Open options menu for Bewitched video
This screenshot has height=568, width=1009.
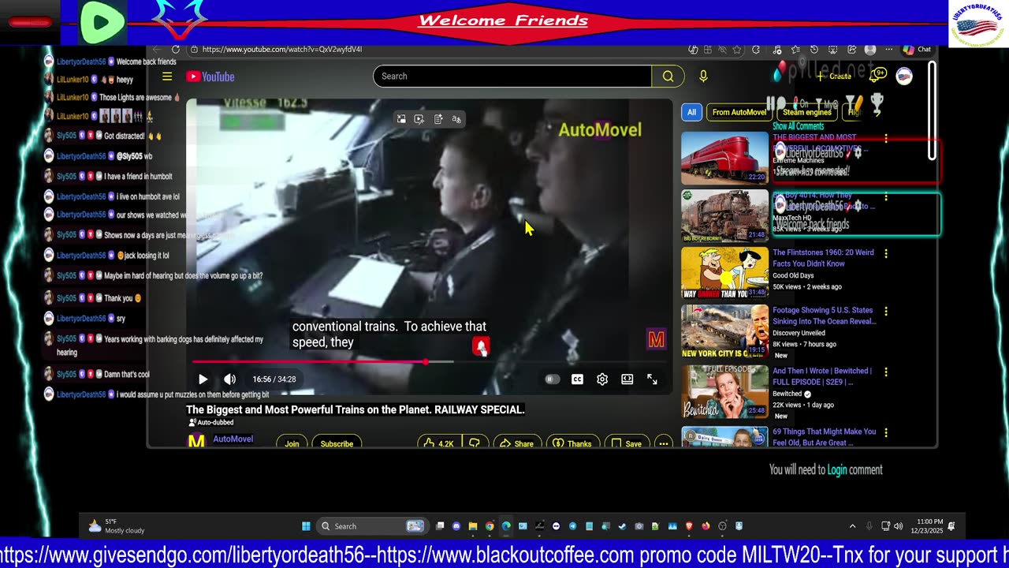pos(886,372)
